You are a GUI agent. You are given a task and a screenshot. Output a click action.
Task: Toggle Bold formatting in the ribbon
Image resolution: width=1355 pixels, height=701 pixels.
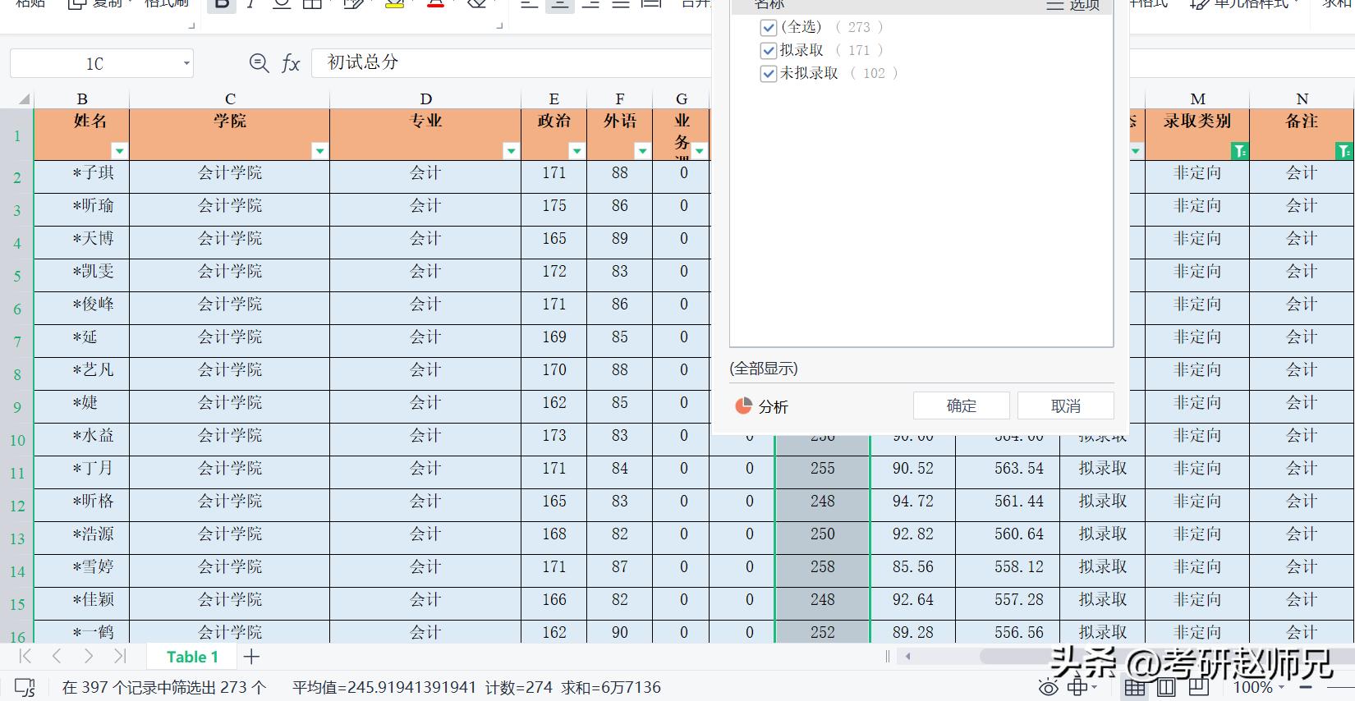point(221,4)
